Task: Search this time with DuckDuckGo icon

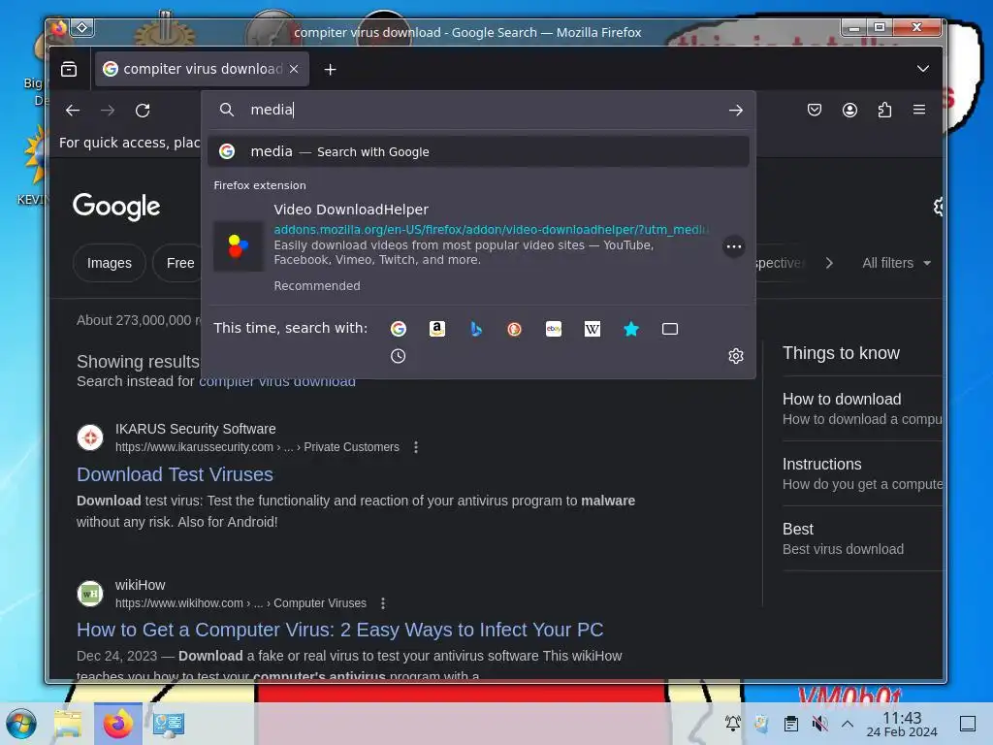Action: coord(514,329)
